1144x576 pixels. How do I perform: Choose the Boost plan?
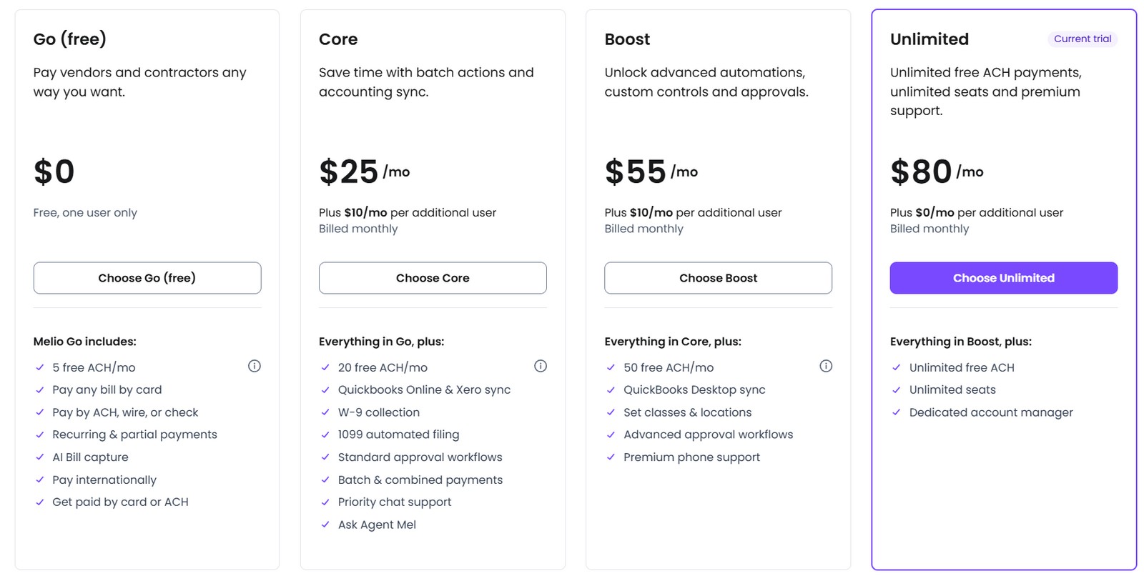pyautogui.click(x=718, y=278)
